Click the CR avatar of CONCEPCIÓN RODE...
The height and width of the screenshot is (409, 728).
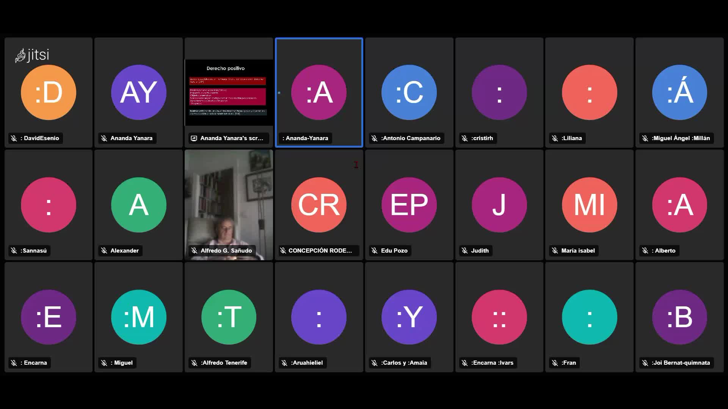point(319,205)
